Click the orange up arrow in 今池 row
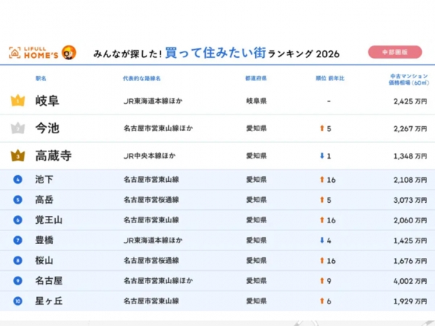Screen dimensions: 435x326 click(322, 128)
